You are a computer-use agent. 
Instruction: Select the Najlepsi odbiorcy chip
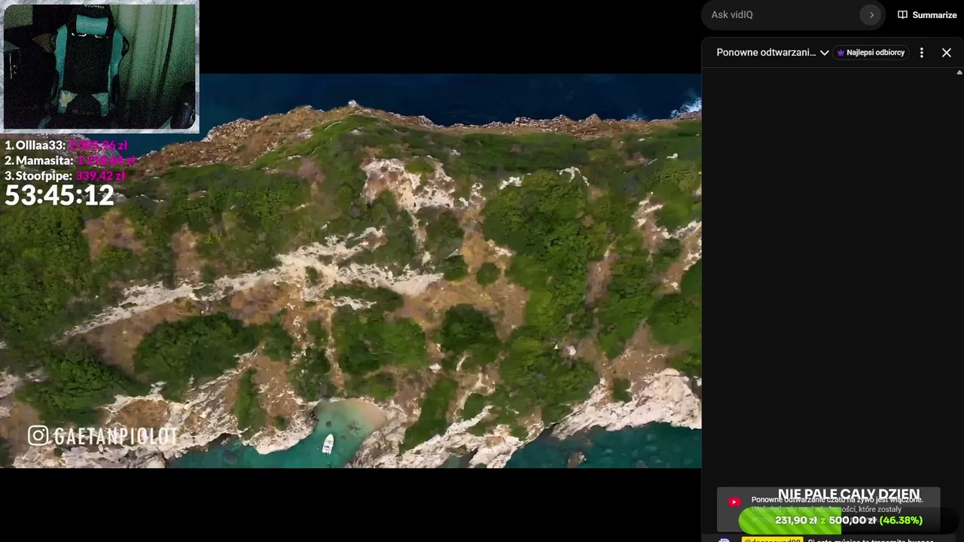[871, 53]
